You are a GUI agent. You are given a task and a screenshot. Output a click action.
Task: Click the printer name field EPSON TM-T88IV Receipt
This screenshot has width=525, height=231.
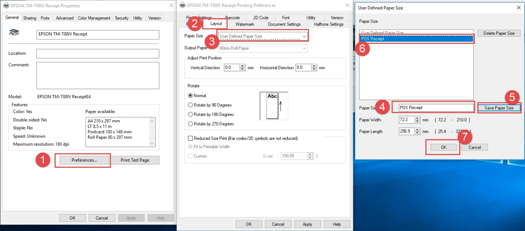pyautogui.click(x=98, y=35)
